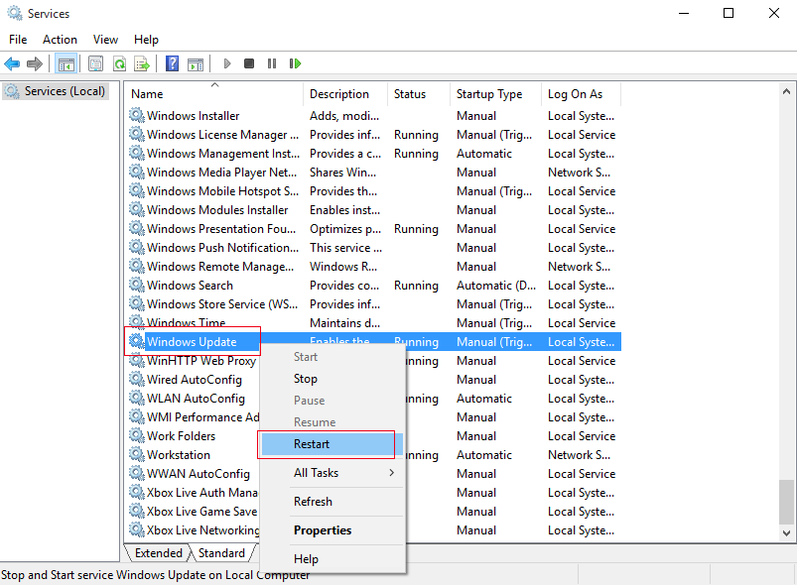Click the gear icon beside WWAN AutoConfig
Screen dimensions: 797x585
click(x=136, y=473)
